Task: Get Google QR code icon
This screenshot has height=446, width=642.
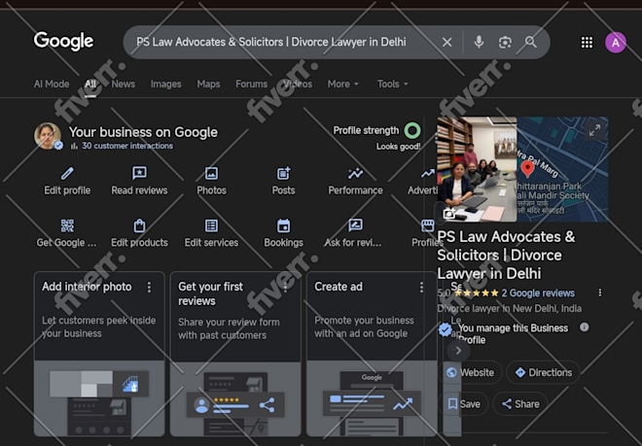Action: click(x=67, y=225)
